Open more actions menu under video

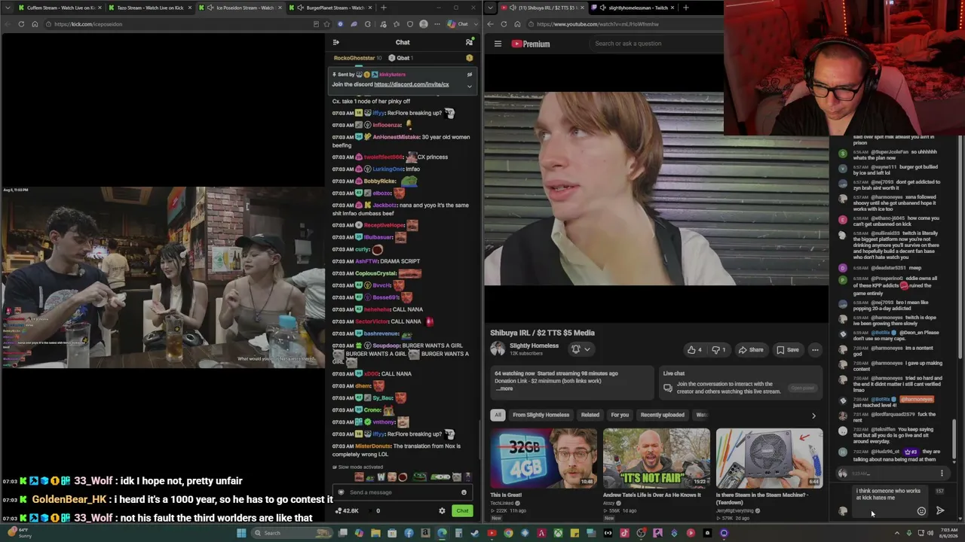pyautogui.click(x=815, y=349)
